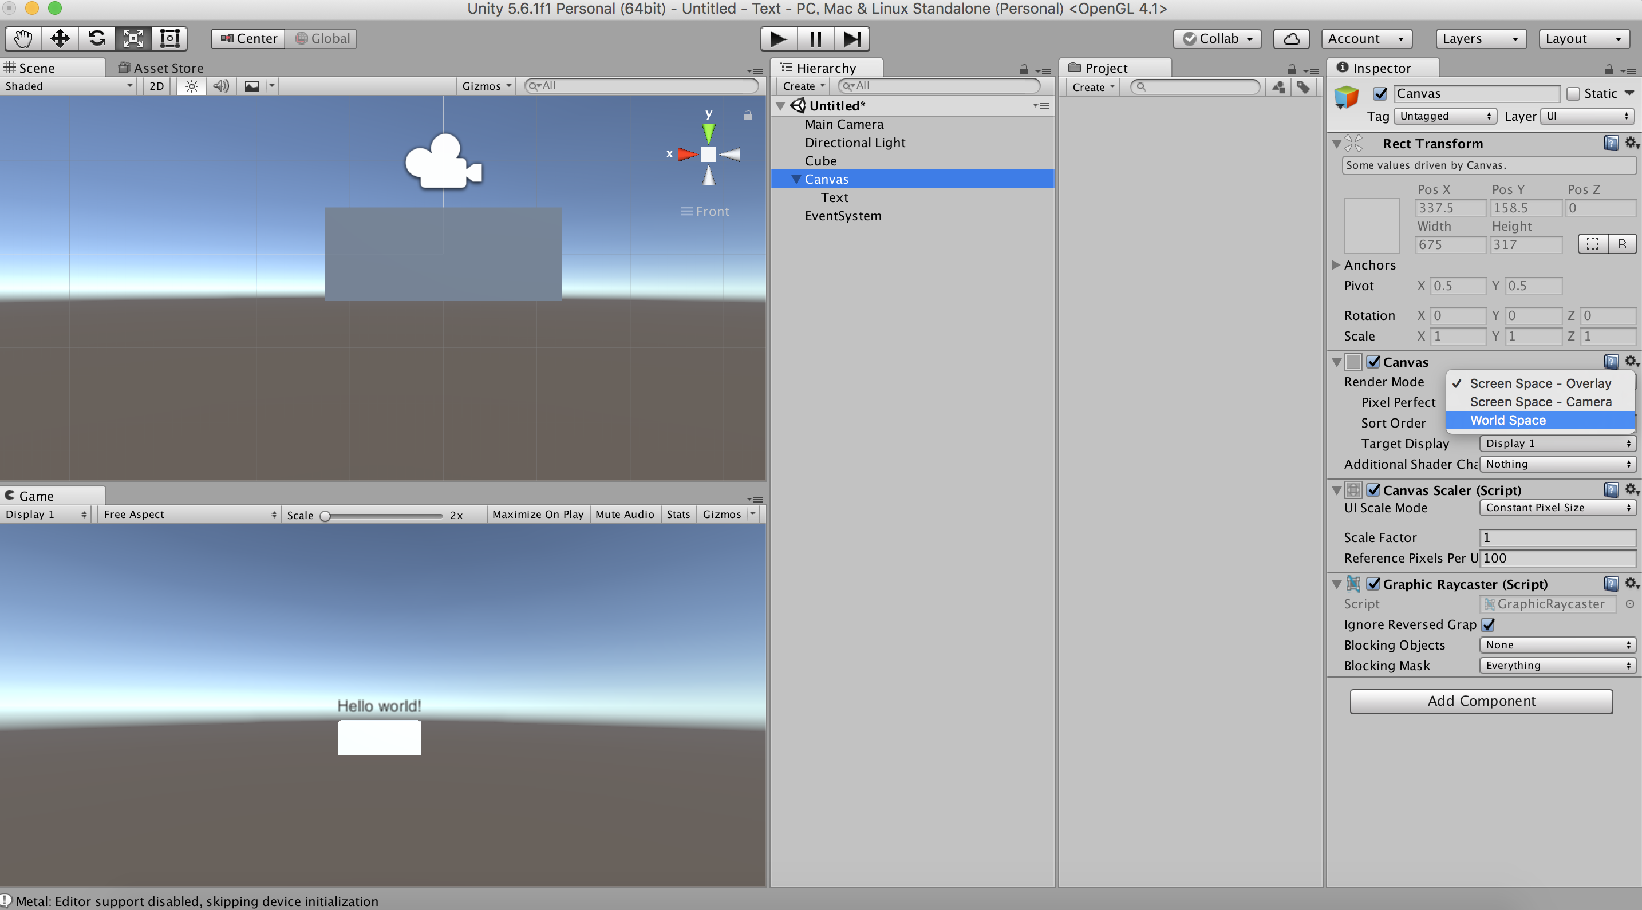This screenshot has height=910, width=1642.
Task: Select the Cube in the Hierarchy
Action: coord(821,161)
